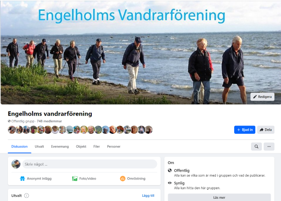Share the group with Dela button
The width and height of the screenshot is (281, 201).
pyautogui.click(x=266, y=130)
